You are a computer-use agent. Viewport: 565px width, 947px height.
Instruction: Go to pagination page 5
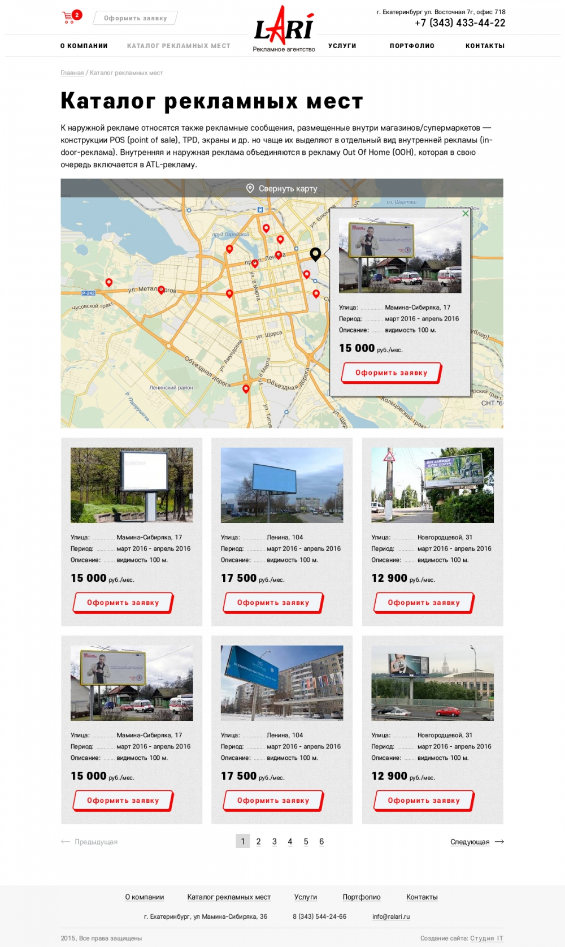pos(306,841)
